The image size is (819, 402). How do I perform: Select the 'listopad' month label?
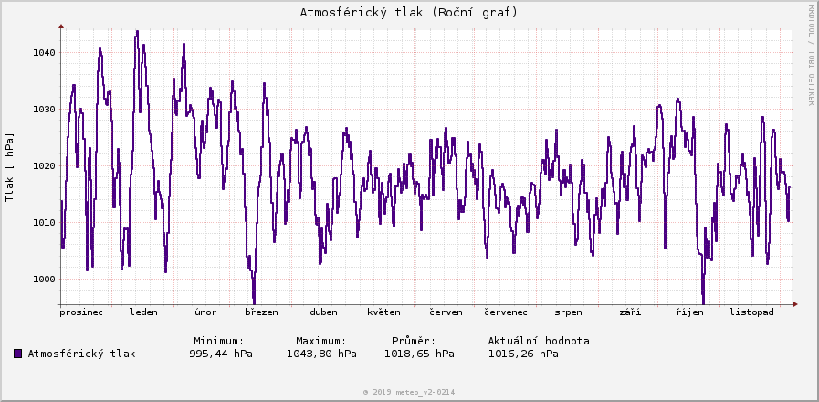751,312
